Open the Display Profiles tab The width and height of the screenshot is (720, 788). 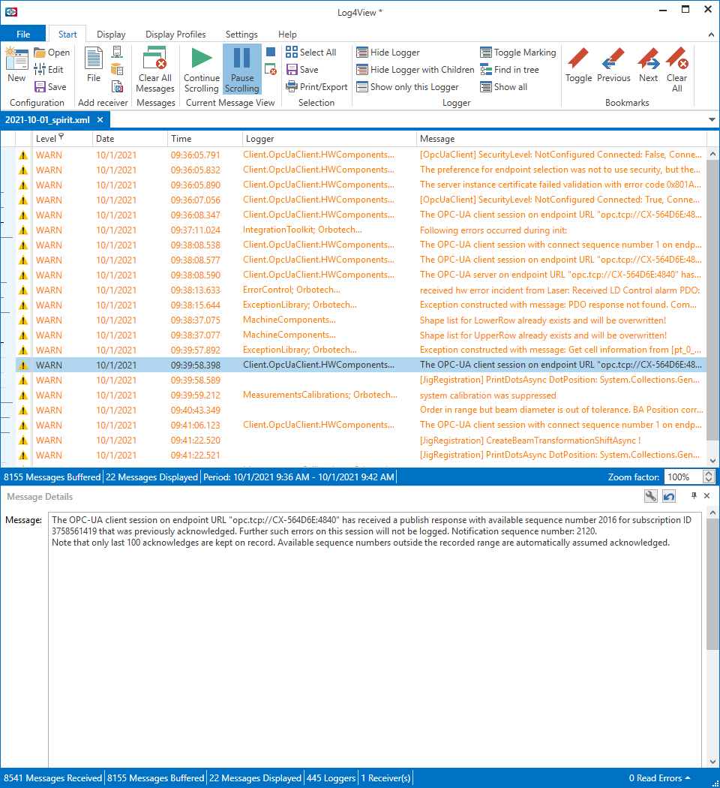point(175,35)
